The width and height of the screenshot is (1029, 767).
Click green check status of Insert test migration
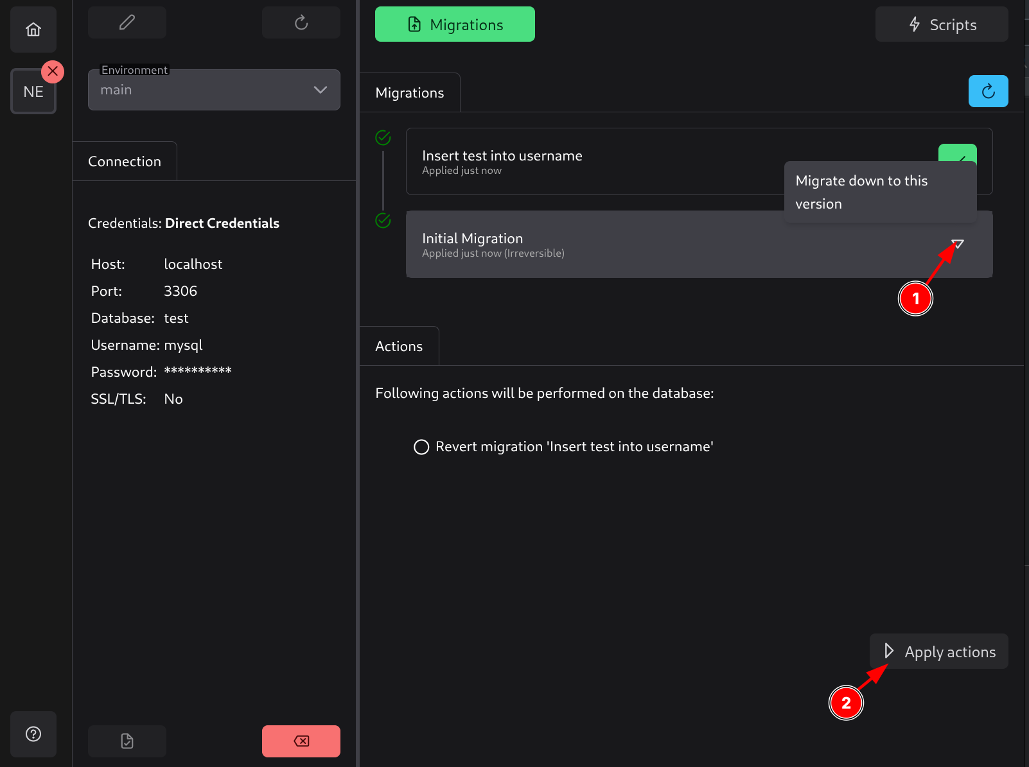383,137
